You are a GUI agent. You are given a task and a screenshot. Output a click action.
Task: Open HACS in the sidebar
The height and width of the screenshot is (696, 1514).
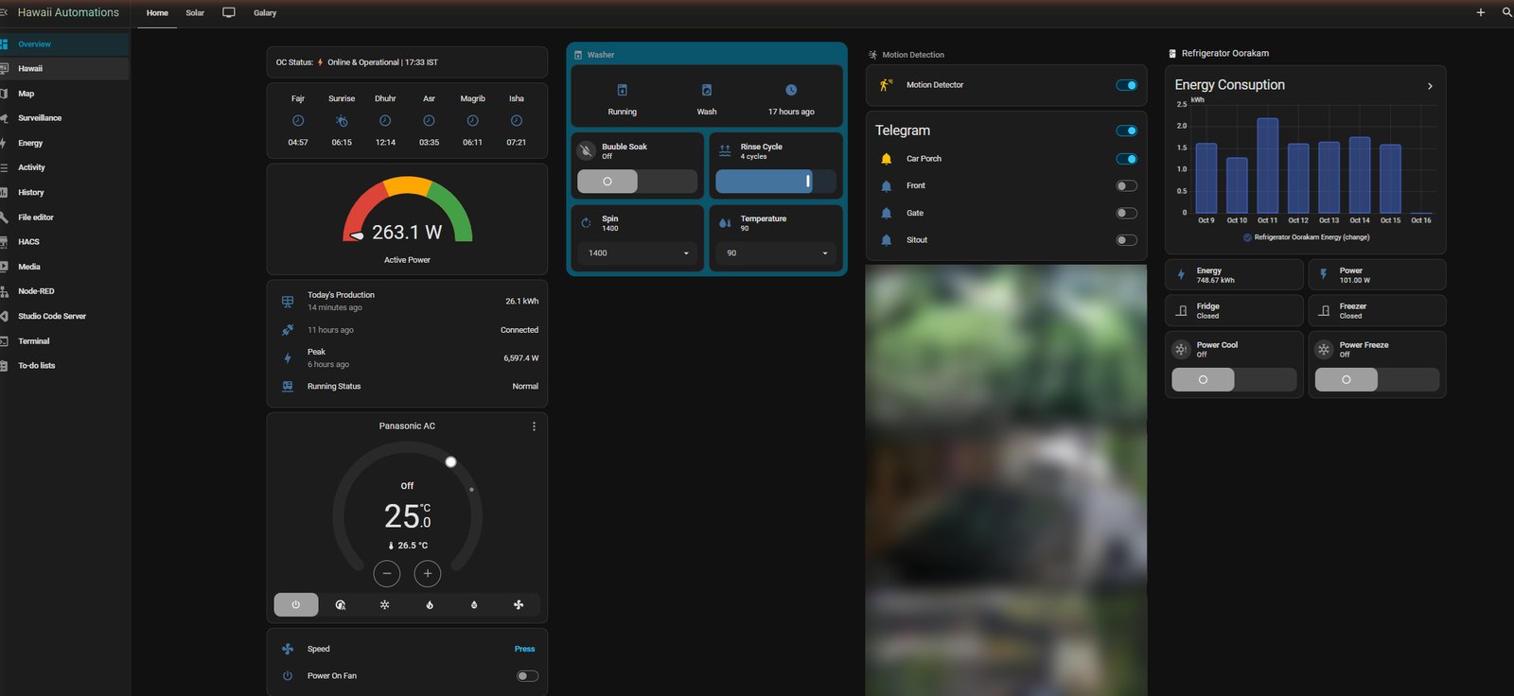[x=64, y=242]
